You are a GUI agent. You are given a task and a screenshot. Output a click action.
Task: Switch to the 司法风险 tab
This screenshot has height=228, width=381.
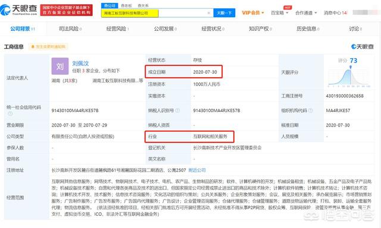(x=70, y=29)
